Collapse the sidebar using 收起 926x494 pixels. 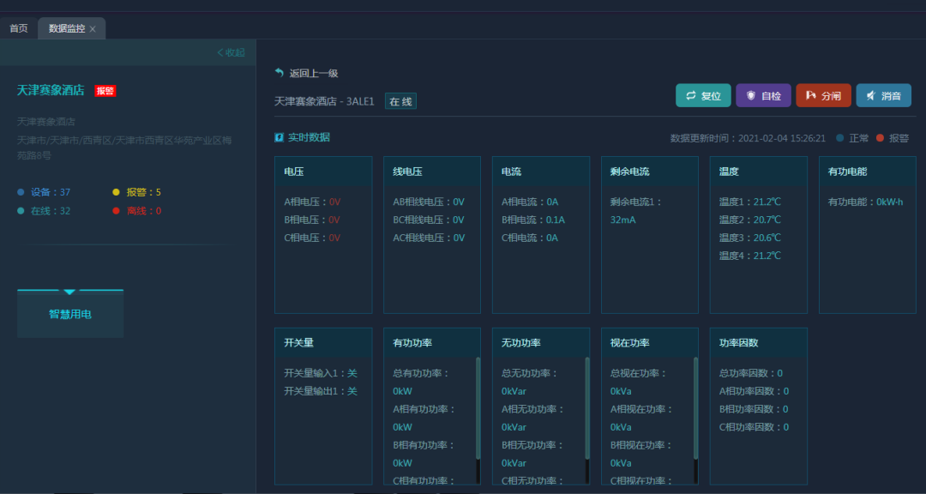point(231,52)
